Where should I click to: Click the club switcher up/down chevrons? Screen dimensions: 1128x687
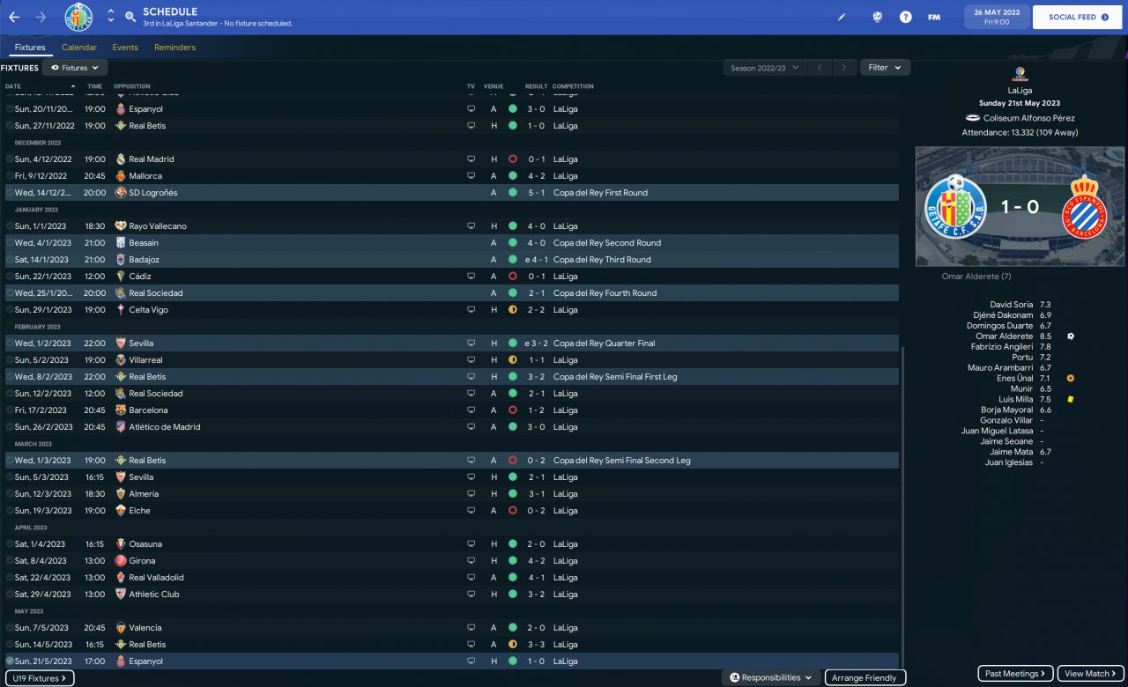pyautogui.click(x=111, y=17)
